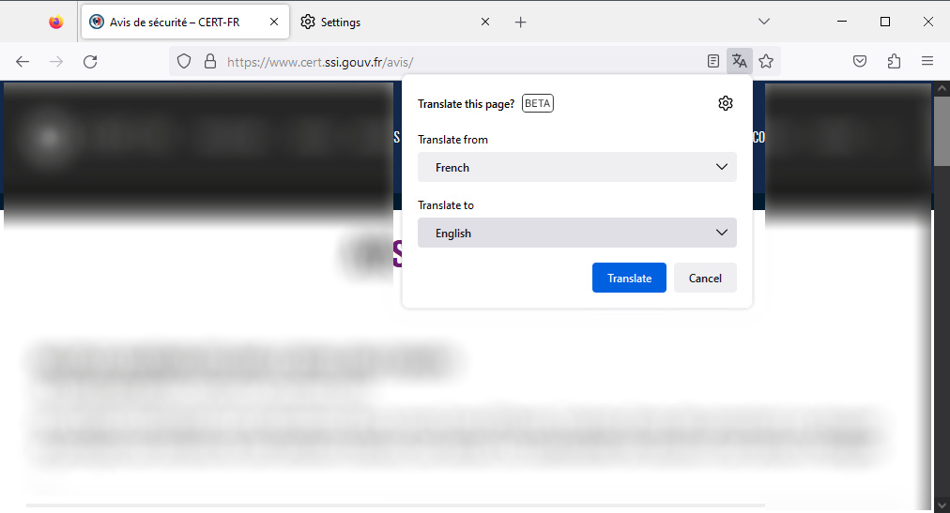List all tabs with the chevron button
This screenshot has width=950, height=513.
pos(764,22)
